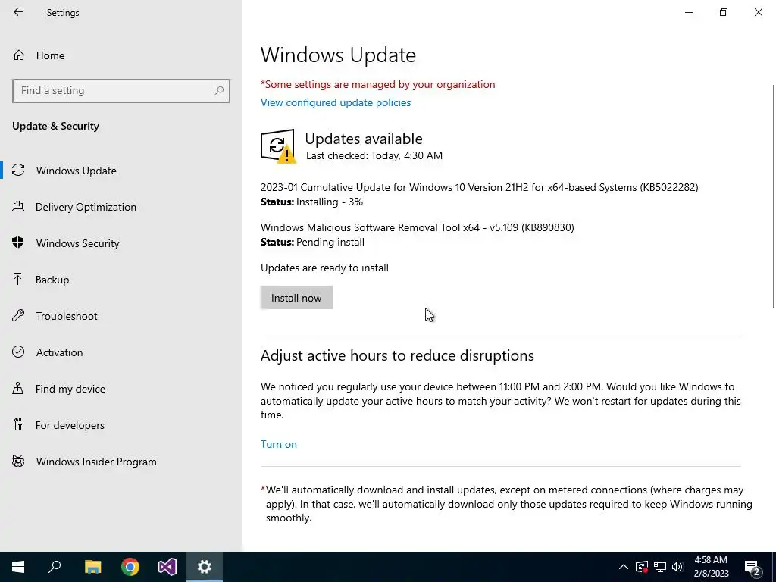Open File Explorer from the taskbar
Screen dimensions: 776x582
coord(92,567)
